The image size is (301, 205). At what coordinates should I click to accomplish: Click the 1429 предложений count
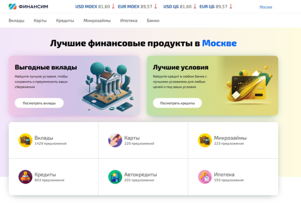click(x=51, y=143)
